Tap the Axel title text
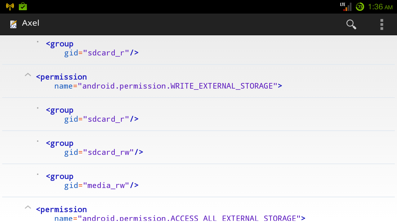 (x=31, y=23)
